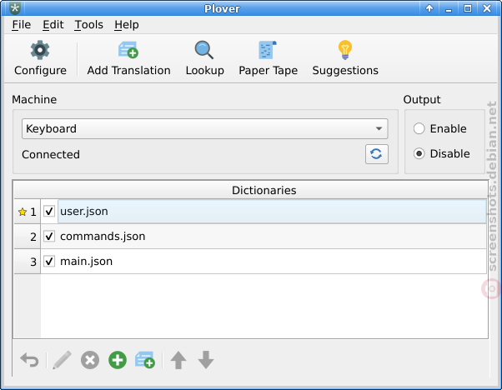The image size is (502, 390).
Task: Reconnect the machine with the refresh button
Action: tap(377, 154)
